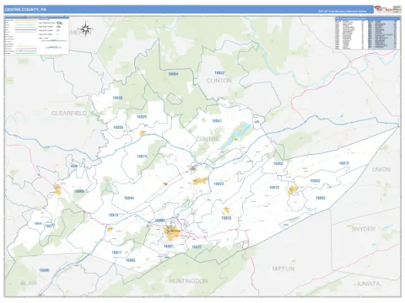The width and height of the screenshot is (405, 303).
Task: Click ZIP code label 16882
Action: 321,198
